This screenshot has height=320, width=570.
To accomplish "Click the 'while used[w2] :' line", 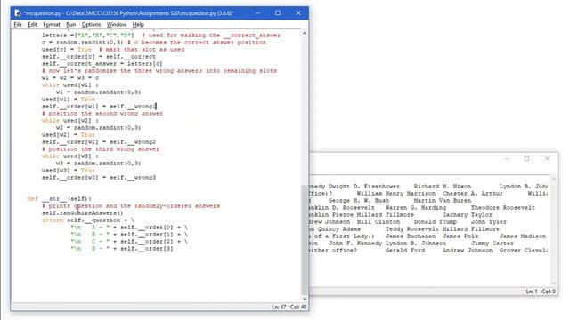I will click(x=70, y=121).
